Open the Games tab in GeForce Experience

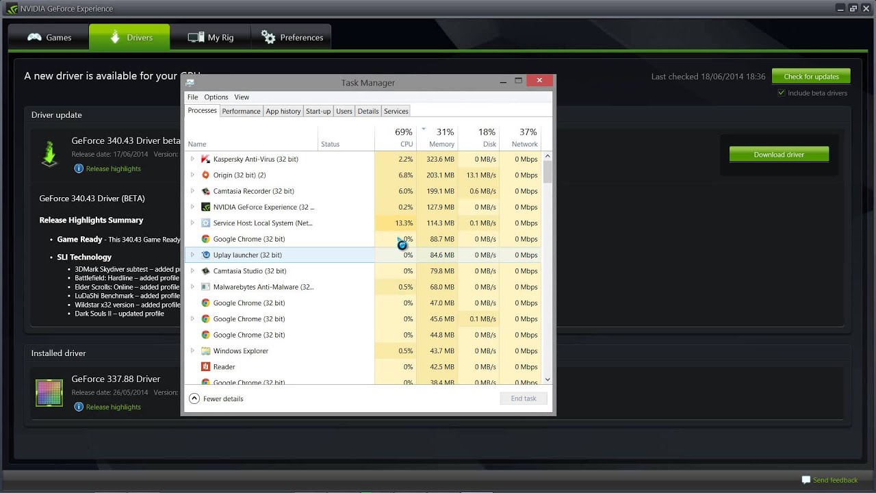click(49, 37)
